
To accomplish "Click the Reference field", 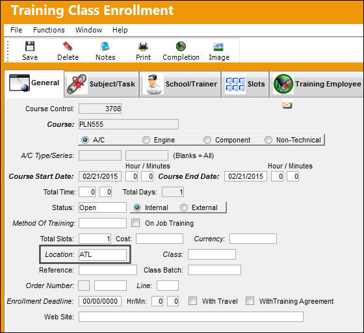I will pyautogui.click(x=108, y=270).
